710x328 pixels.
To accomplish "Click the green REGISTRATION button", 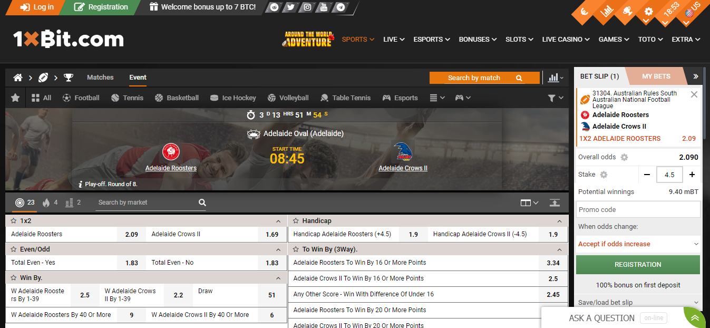I will pyautogui.click(x=638, y=264).
